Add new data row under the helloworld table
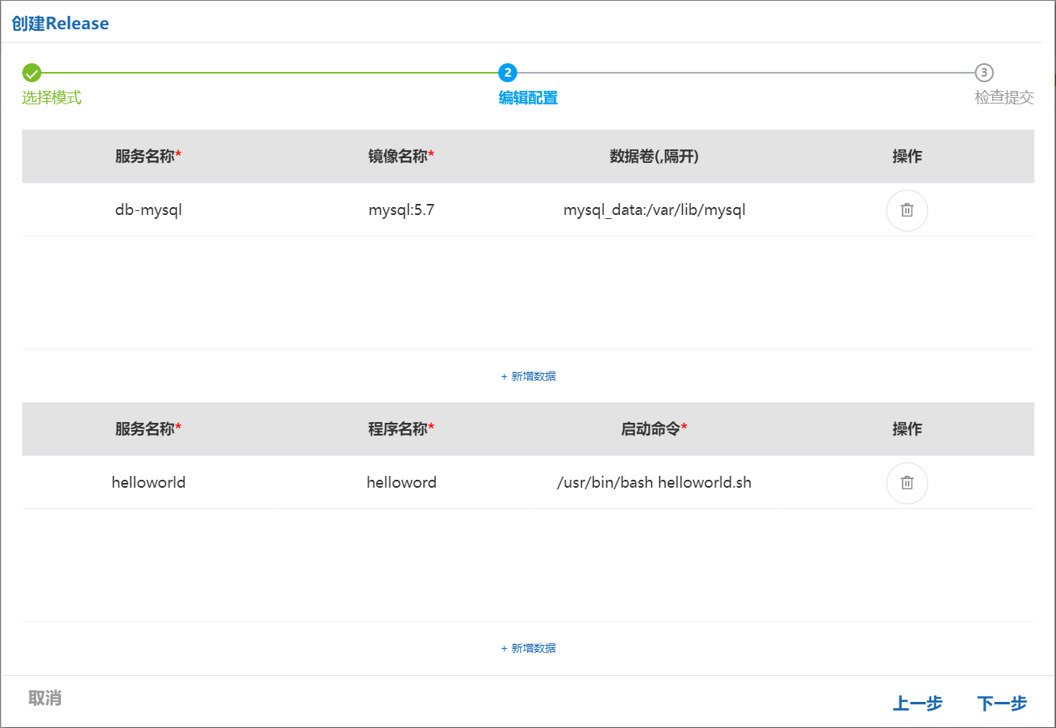The image size is (1056, 728). click(528, 648)
